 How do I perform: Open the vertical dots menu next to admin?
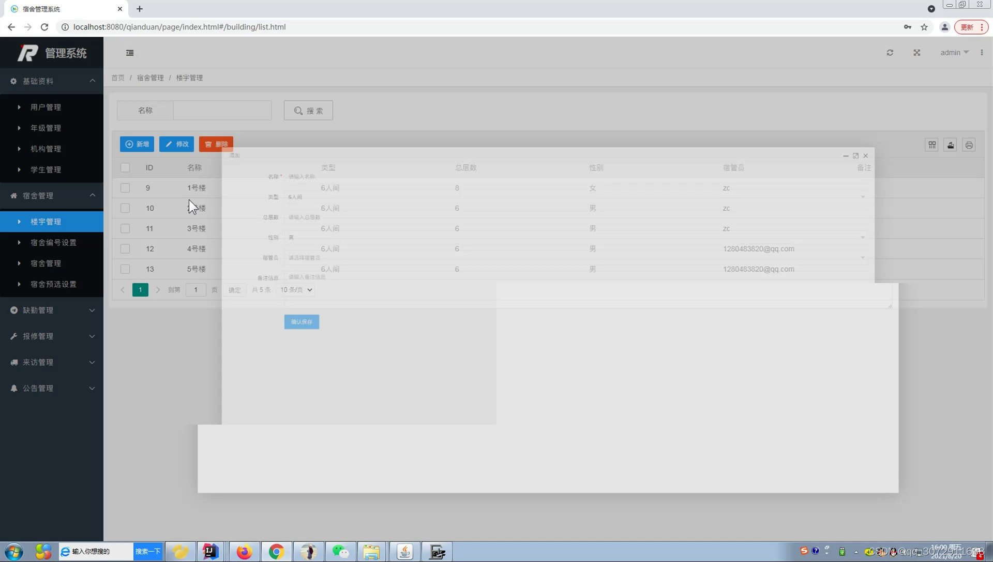coord(982,53)
